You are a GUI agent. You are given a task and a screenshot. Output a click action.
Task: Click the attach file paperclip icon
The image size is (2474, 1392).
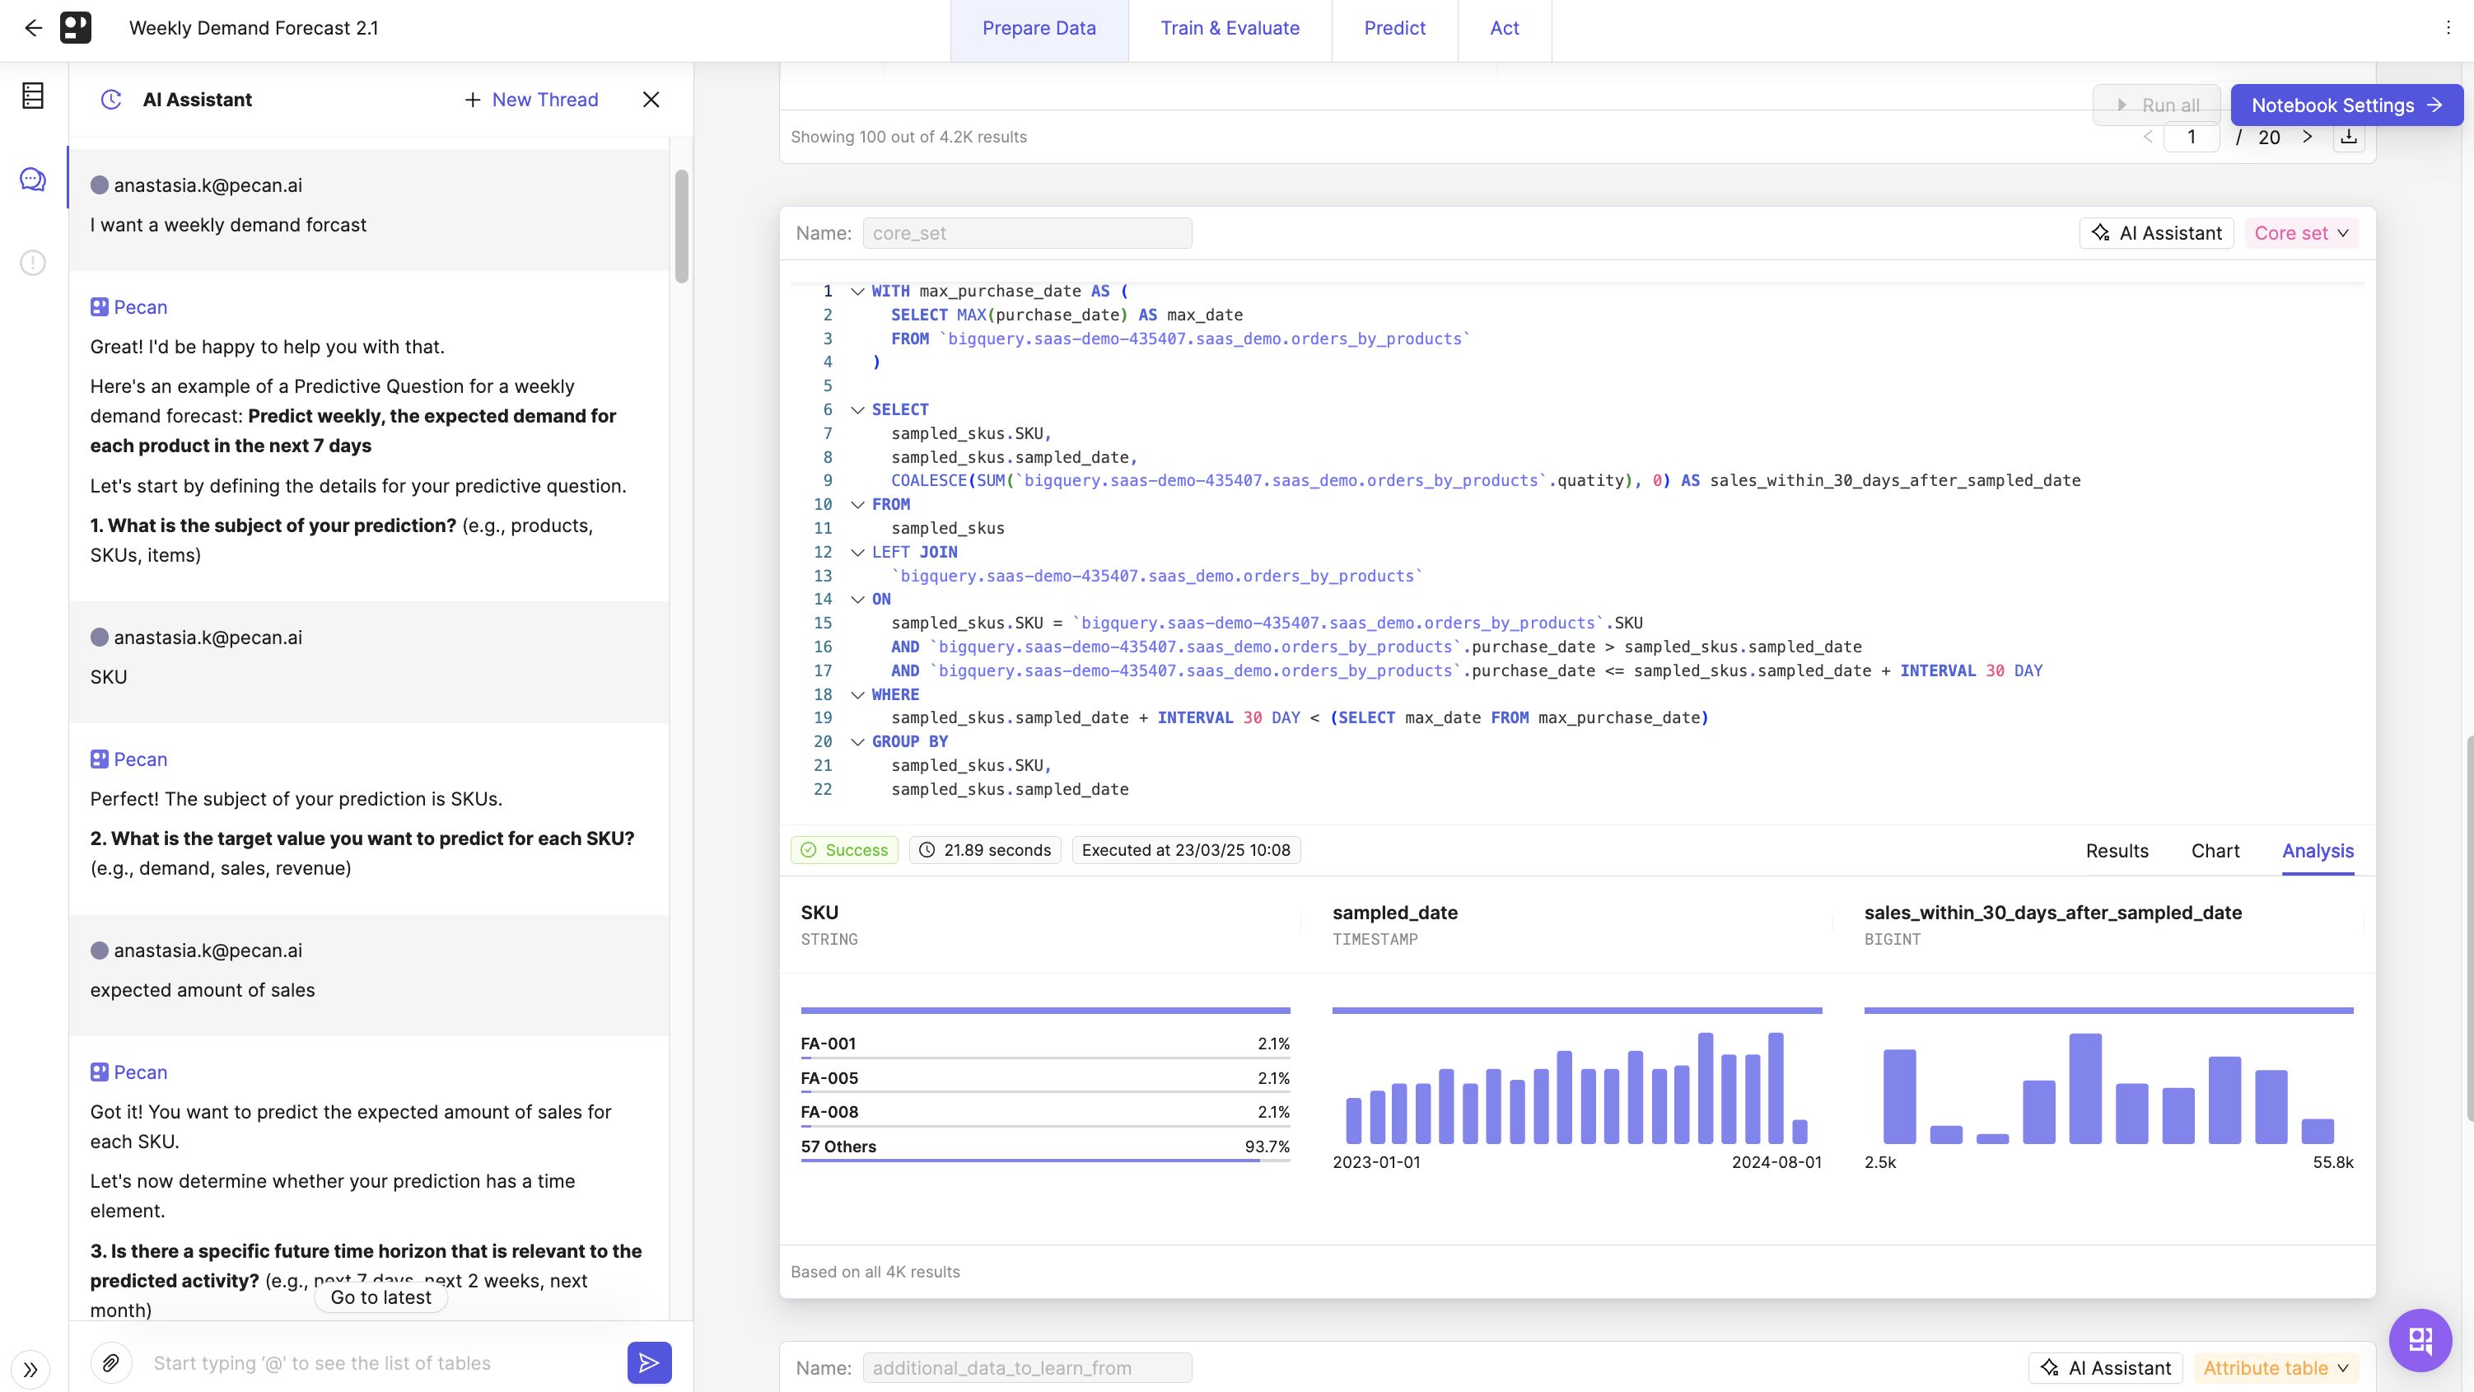click(111, 1362)
